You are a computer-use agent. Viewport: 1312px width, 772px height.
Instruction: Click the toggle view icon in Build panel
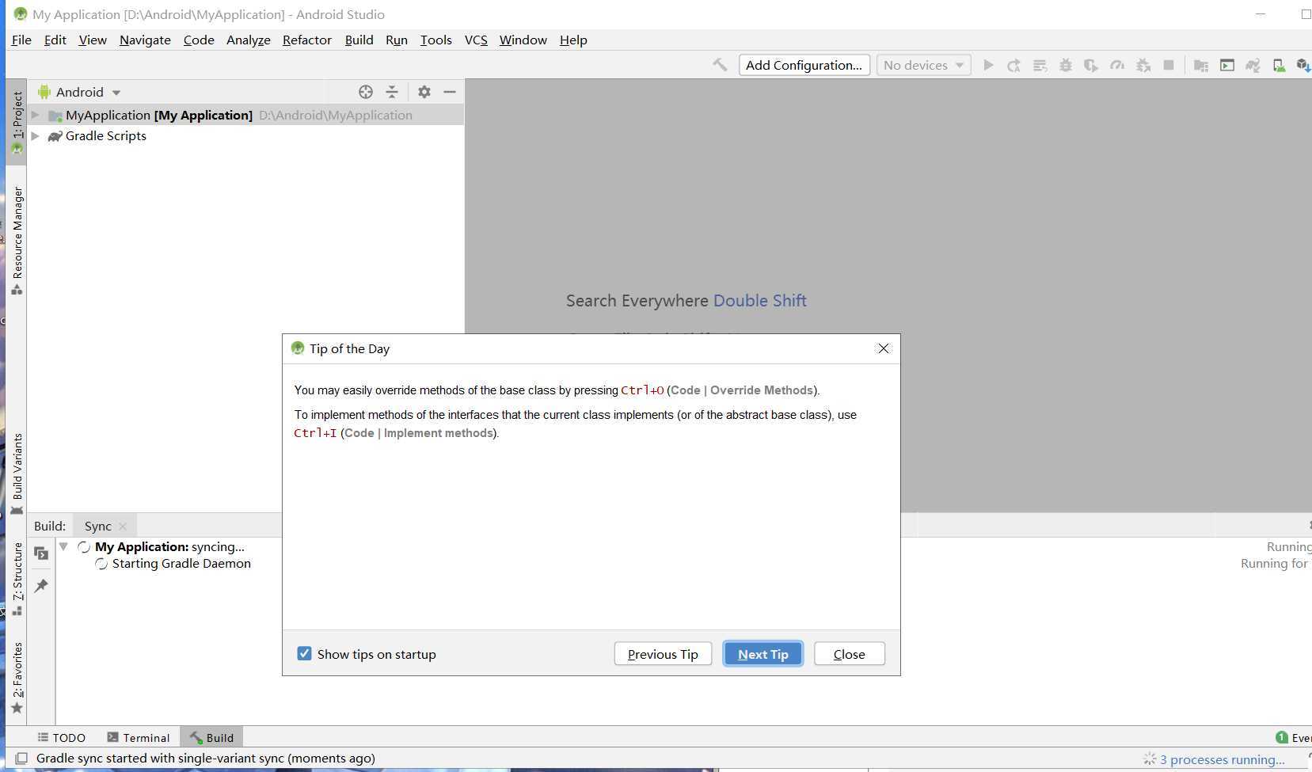click(x=41, y=553)
